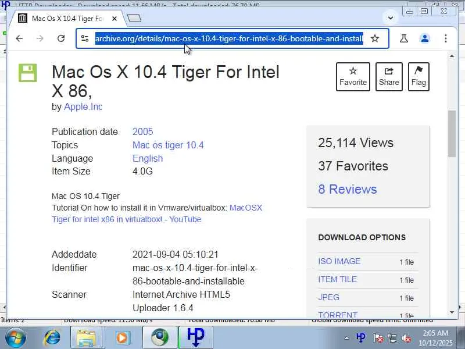465x349 pixels.
Task: Launch Internet Explorer from taskbar
Action: (52, 338)
